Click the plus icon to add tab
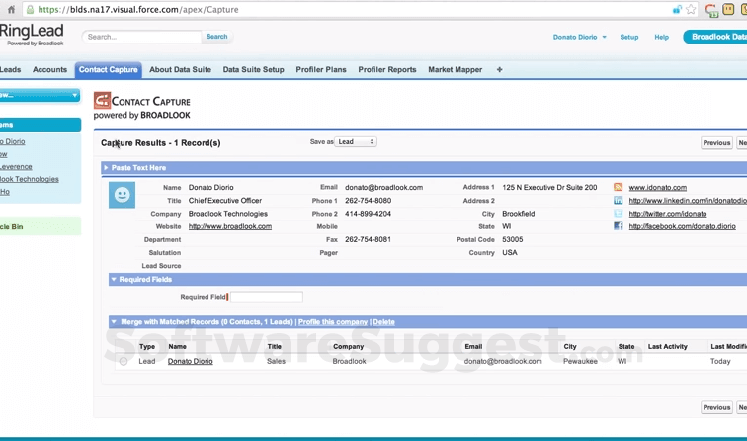Viewport: 747px width, 441px height. pos(499,70)
